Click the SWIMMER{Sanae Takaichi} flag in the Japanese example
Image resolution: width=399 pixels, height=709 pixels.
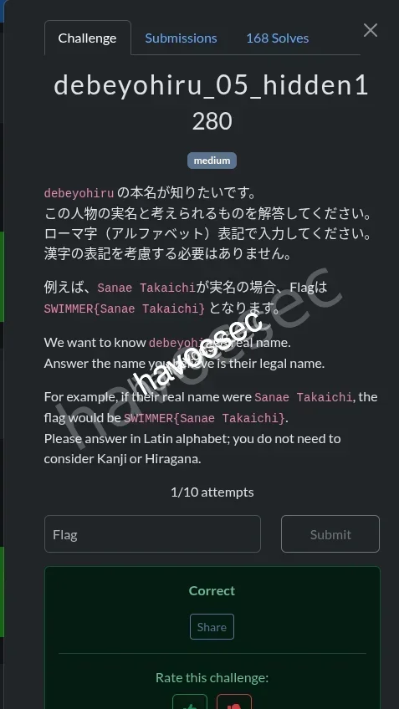(125, 309)
